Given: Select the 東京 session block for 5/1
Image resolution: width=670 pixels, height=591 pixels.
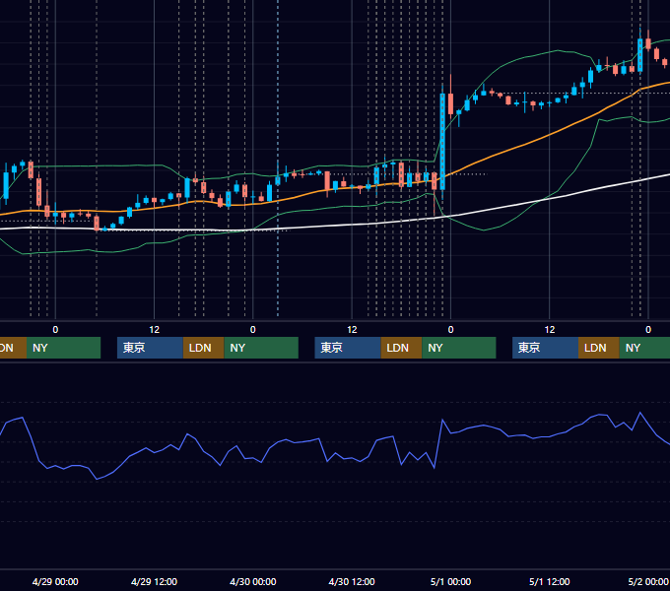Looking at the screenshot, I should [x=545, y=348].
